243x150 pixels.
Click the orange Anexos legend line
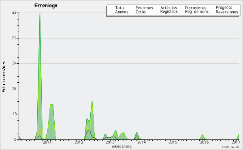pos(111,12)
